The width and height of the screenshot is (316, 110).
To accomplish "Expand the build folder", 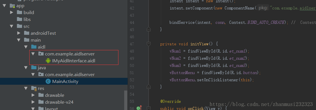I will 12,13.
